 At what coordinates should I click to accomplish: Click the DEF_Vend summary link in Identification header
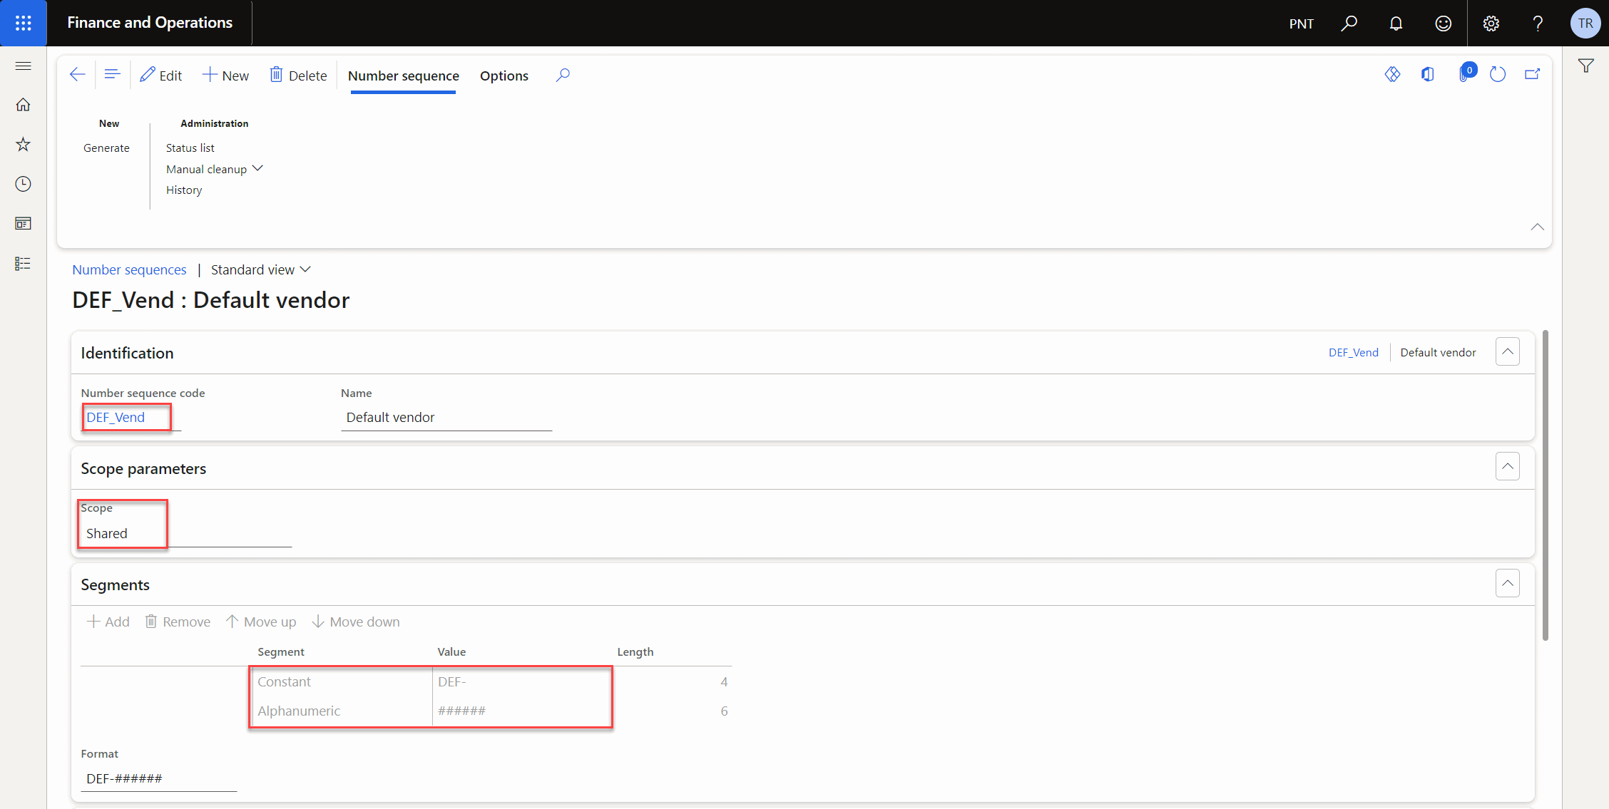tap(1353, 352)
